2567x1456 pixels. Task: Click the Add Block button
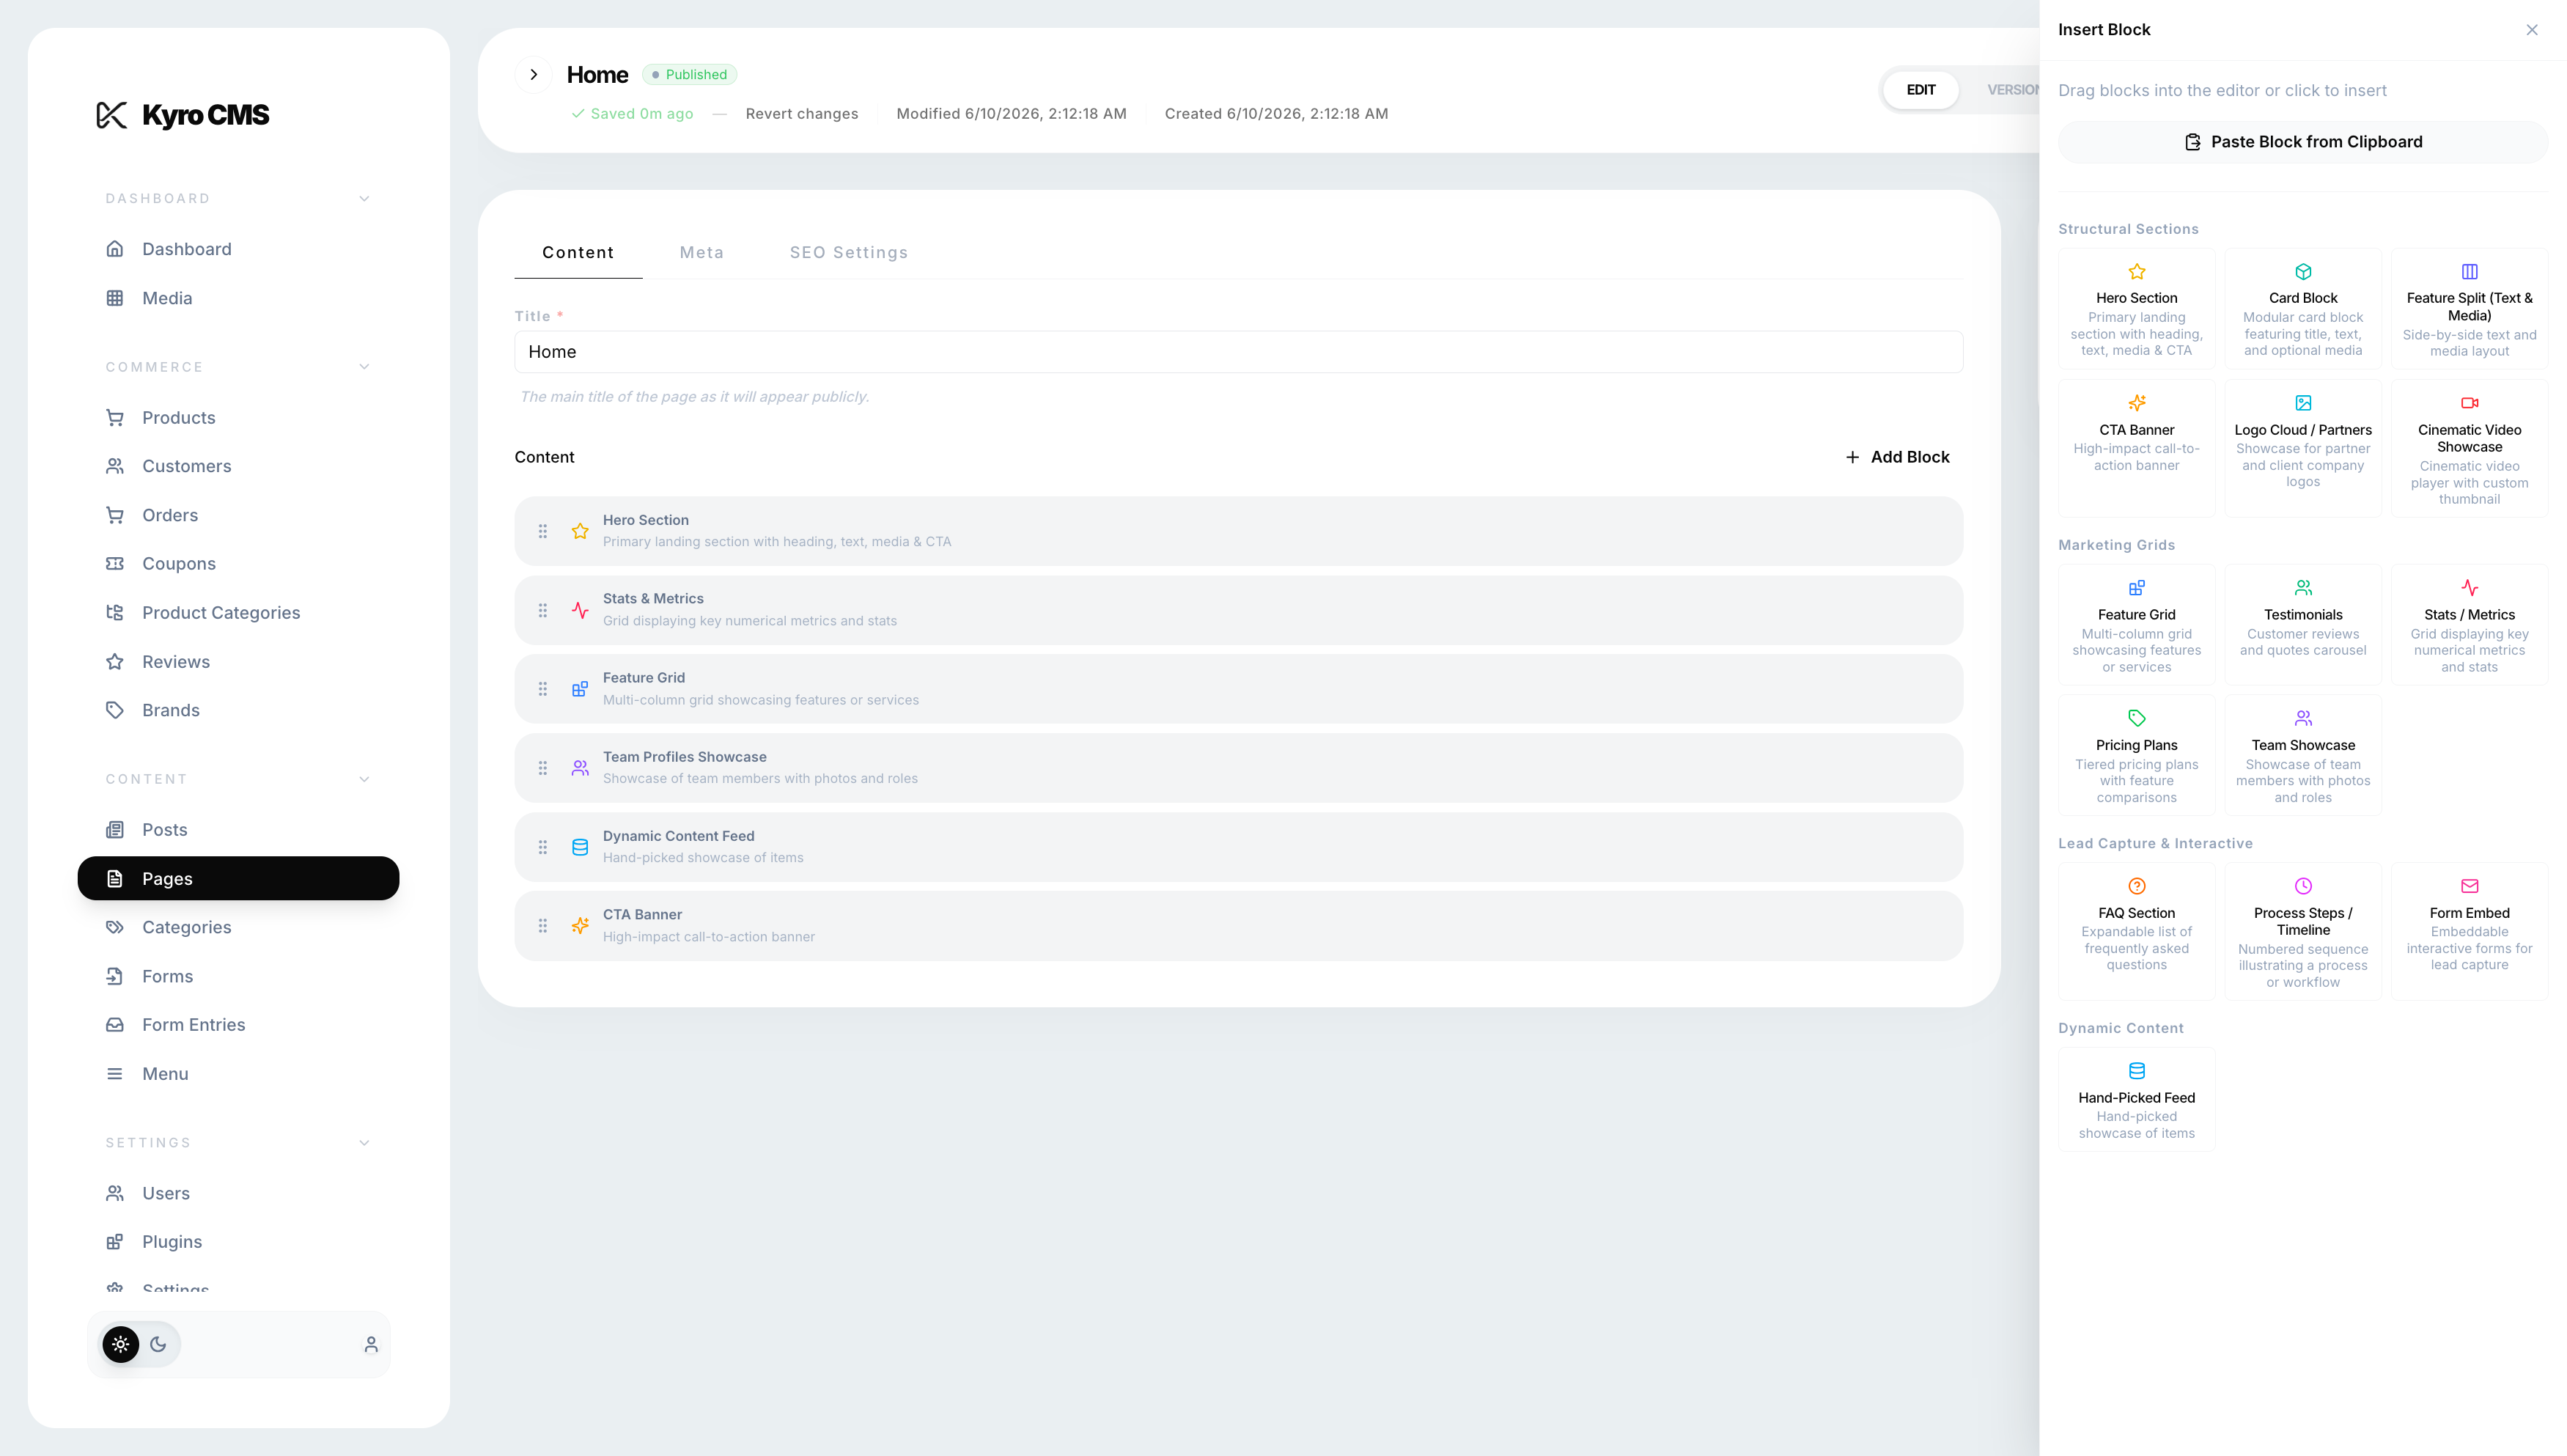click(1896, 457)
